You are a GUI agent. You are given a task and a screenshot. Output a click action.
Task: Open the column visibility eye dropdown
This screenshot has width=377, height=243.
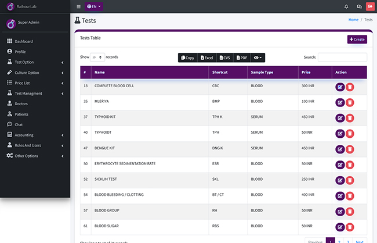[x=258, y=58]
